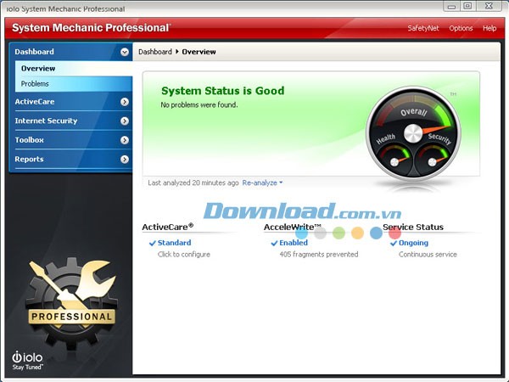Screen dimensions: 509x382
Task: Click the Dashboard breadcrumb link
Action: 155,52
